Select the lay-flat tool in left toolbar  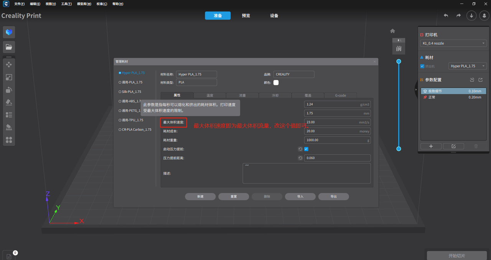click(x=9, y=102)
